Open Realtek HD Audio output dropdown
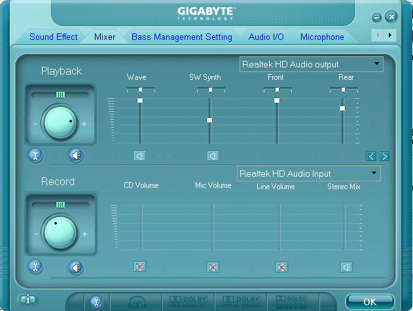The height and width of the screenshot is (311, 413). (x=312, y=64)
